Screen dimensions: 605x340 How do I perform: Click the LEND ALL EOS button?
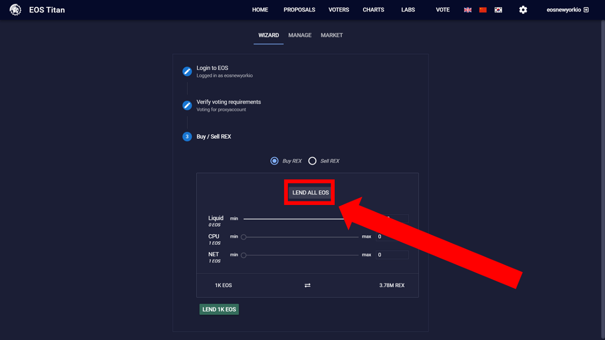(311, 193)
